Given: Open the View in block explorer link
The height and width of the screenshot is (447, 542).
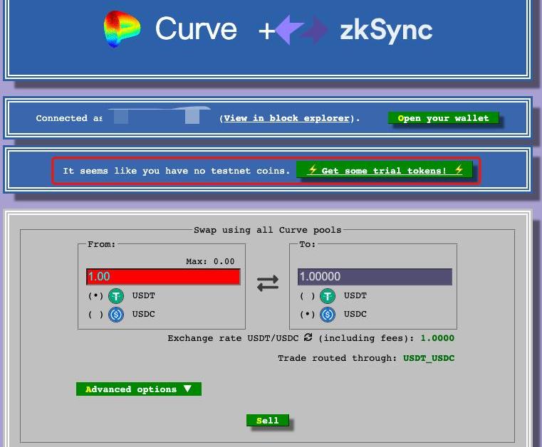Looking at the screenshot, I should coord(286,118).
